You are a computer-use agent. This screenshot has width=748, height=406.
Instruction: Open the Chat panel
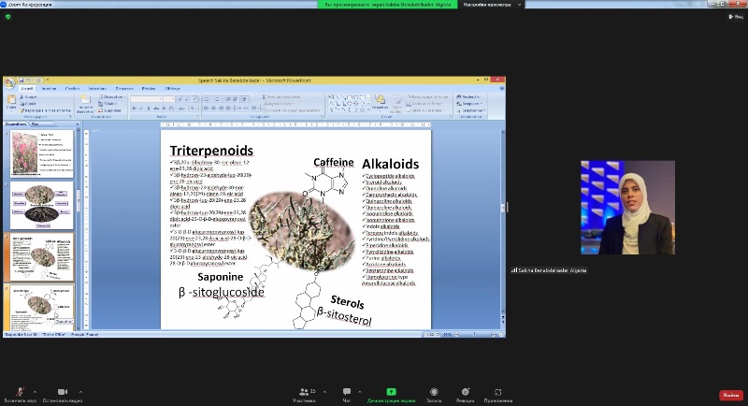(347, 393)
